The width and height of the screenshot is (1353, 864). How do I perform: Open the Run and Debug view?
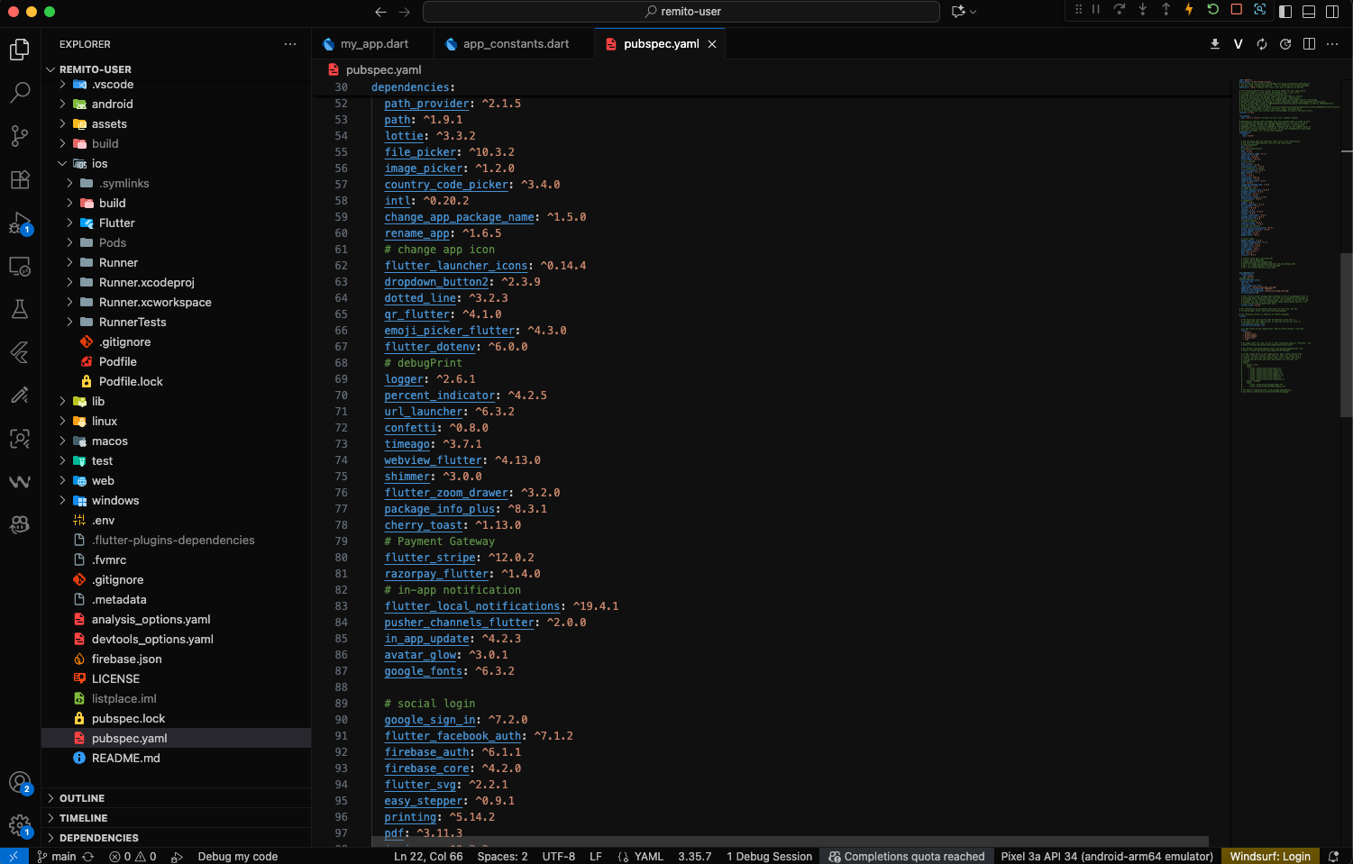(x=19, y=223)
